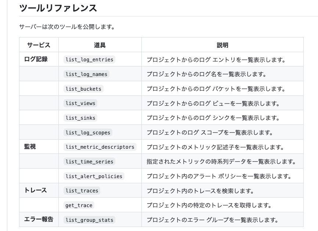This screenshot has height=231, width=318.
Task: Select the ログ記録 service cell
Action: pyautogui.click(x=36, y=59)
